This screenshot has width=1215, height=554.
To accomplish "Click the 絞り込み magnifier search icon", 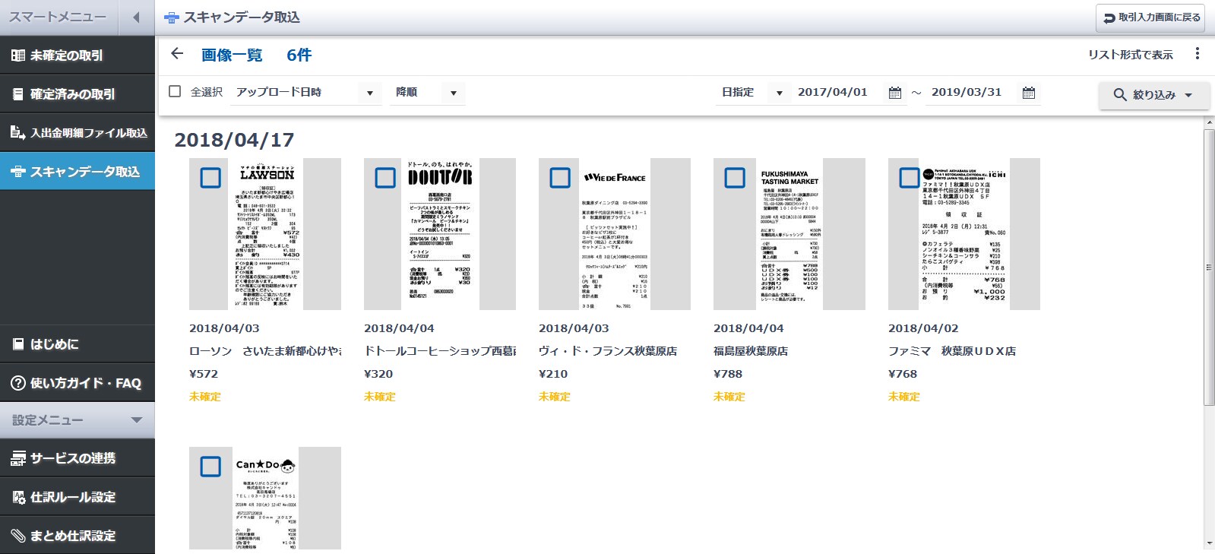I will pos(1119,95).
